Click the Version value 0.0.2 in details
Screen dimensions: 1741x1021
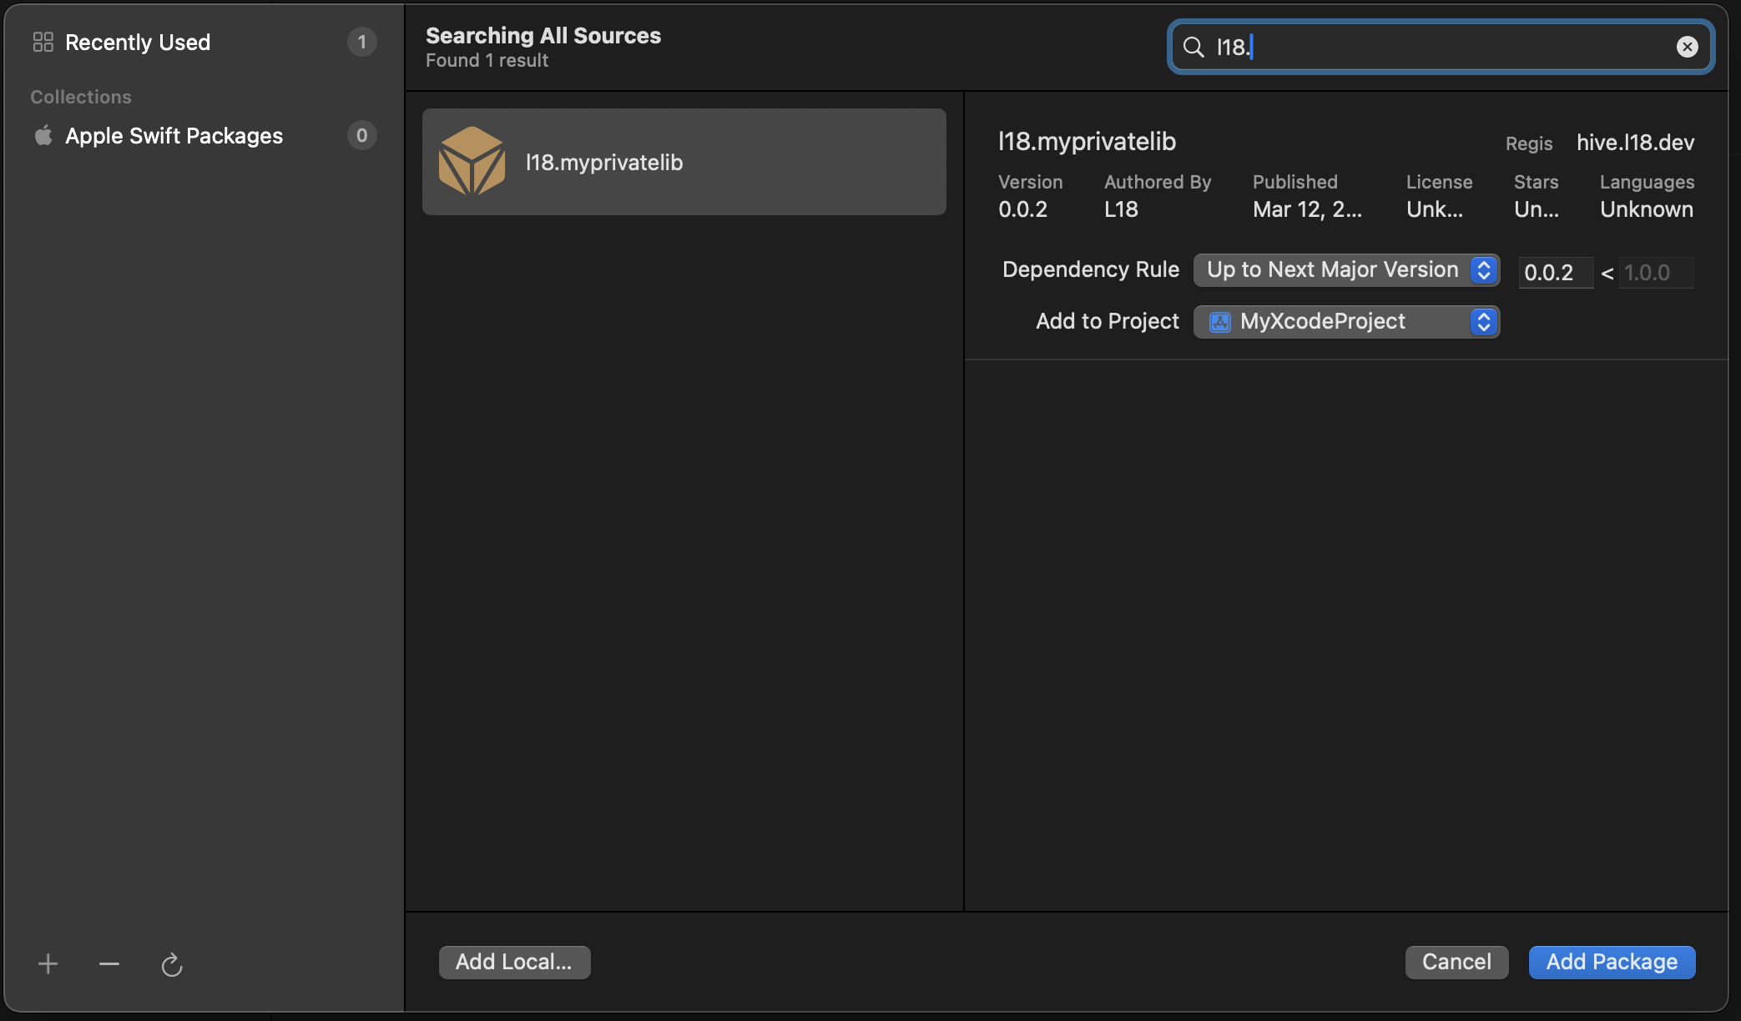pos(1022,209)
